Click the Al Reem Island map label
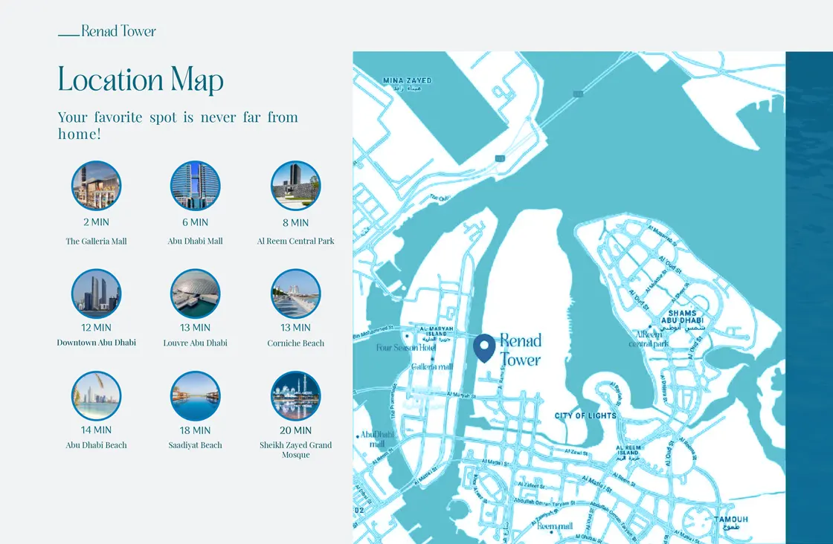The width and height of the screenshot is (833, 544). point(628,451)
